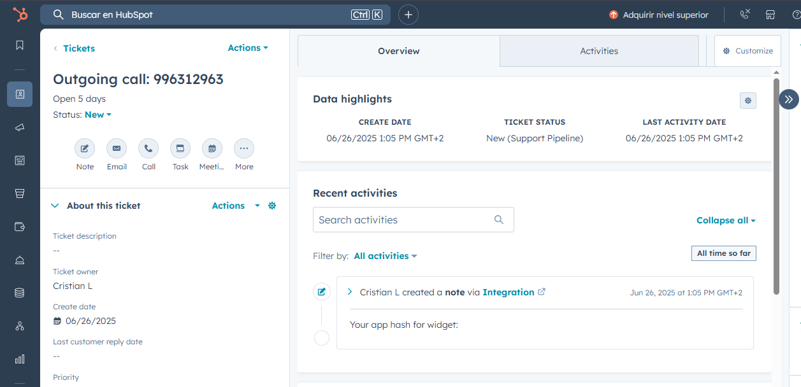Open the Data Management database sidebar icon
801x387 pixels.
click(x=20, y=293)
